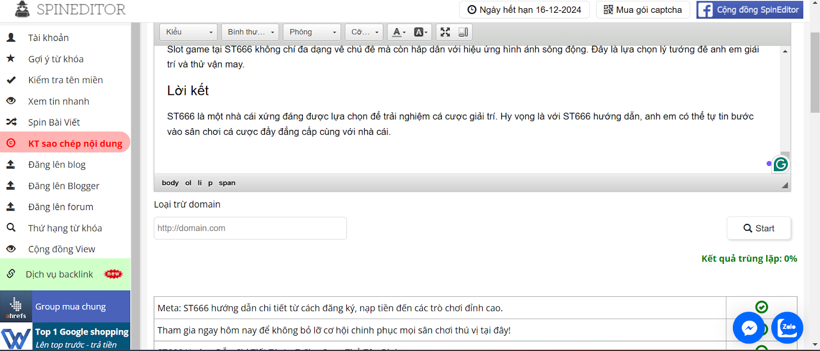
Task: Open Kiểm tra tên miền menu item
Action: coord(66,80)
